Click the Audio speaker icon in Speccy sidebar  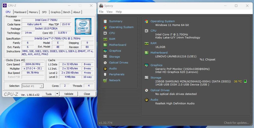pos(105,69)
